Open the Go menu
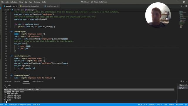This screenshot has width=188, height=106. [x=26, y=2]
